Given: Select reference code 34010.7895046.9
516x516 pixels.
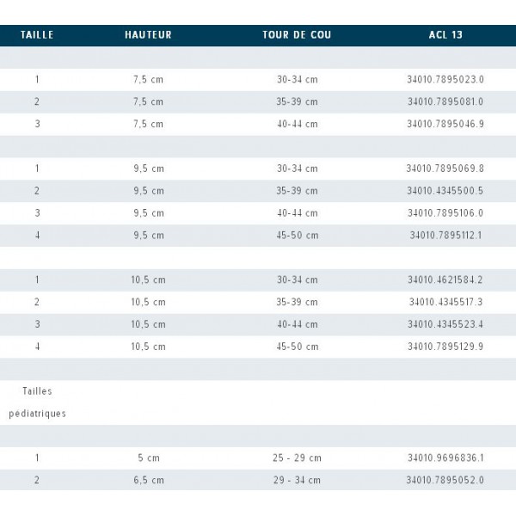Looking at the screenshot, I should [x=445, y=124].
